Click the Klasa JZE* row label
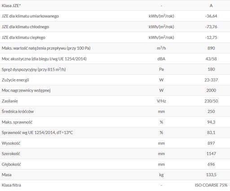230x191 pixels. [11, 6]
